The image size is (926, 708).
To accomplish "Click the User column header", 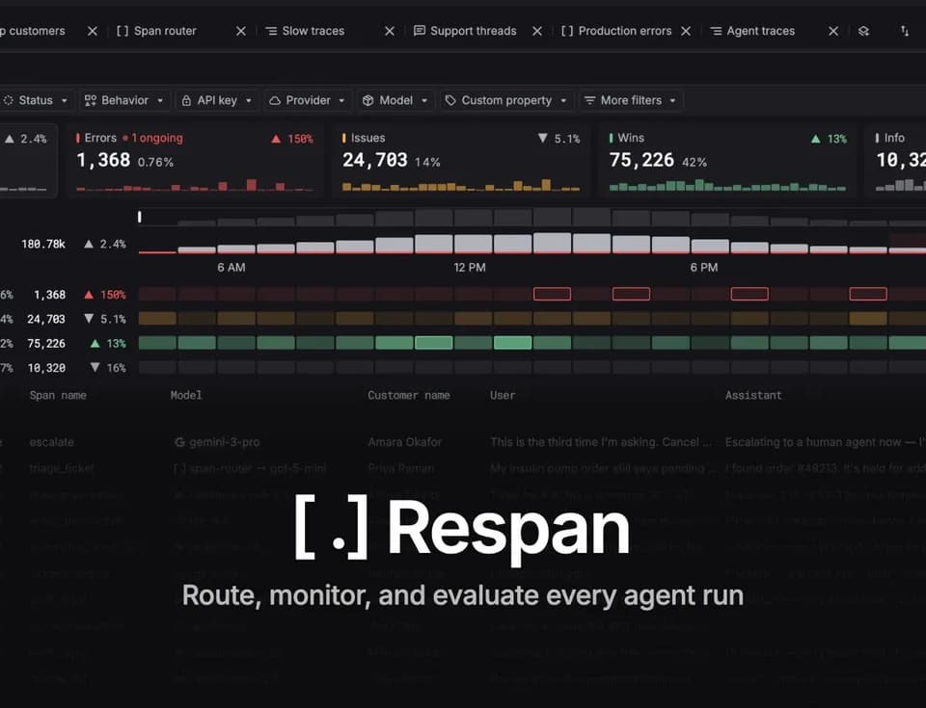I will 503,395.
